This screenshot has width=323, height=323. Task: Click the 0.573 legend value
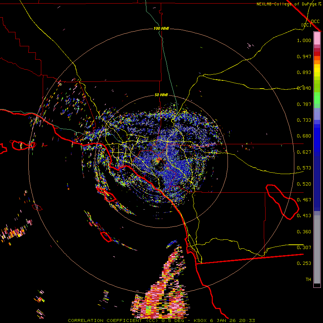pyautogui.click(x=304, y=168)
